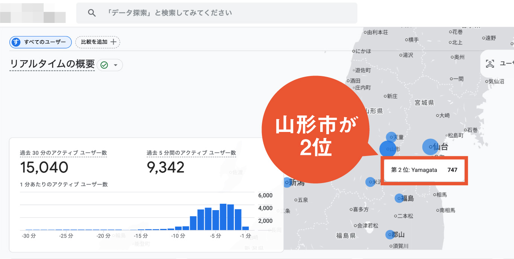
Task: Open the dropdown arrow beside リアルタイムの概要
Action: pos(116,65)
